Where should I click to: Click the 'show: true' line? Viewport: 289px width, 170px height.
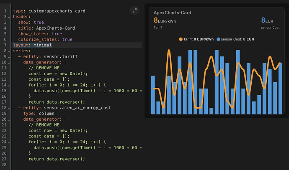point(31,23)
